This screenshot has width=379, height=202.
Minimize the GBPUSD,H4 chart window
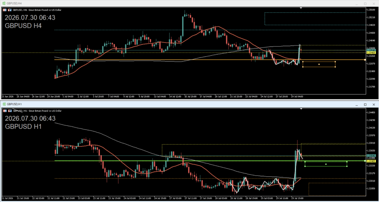pyautogui.click(x=356, y=4)
